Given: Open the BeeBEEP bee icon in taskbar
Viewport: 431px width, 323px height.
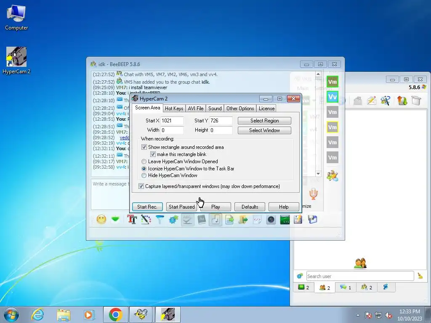Looking at the screenshot, I should click(141, 315).
